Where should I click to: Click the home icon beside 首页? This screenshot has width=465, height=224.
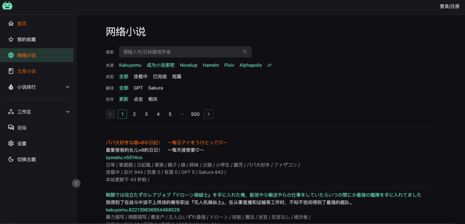tap(11, 23)
